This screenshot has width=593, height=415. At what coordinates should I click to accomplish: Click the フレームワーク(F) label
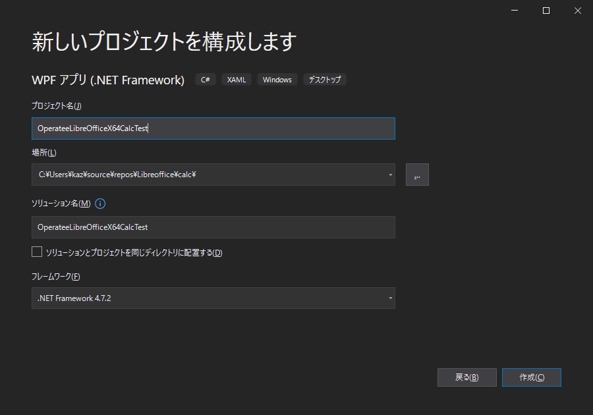pyautogui.click(x=55, y=277)
